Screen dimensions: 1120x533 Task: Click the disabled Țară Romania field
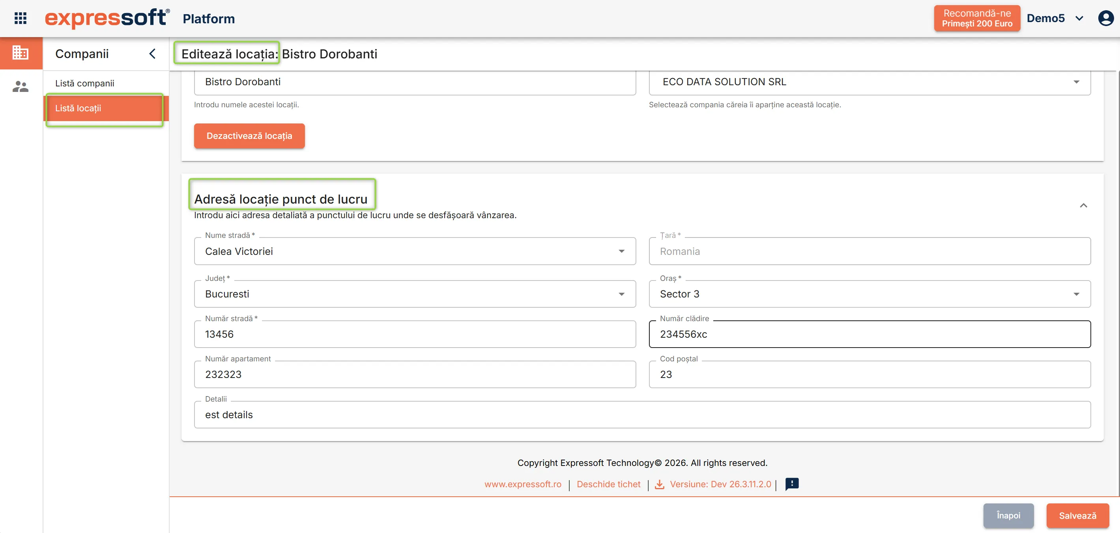[x=869, y=251]
